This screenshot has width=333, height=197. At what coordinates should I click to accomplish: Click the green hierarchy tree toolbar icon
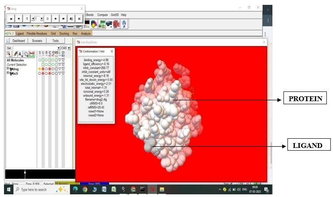click(x=101, y=23)
